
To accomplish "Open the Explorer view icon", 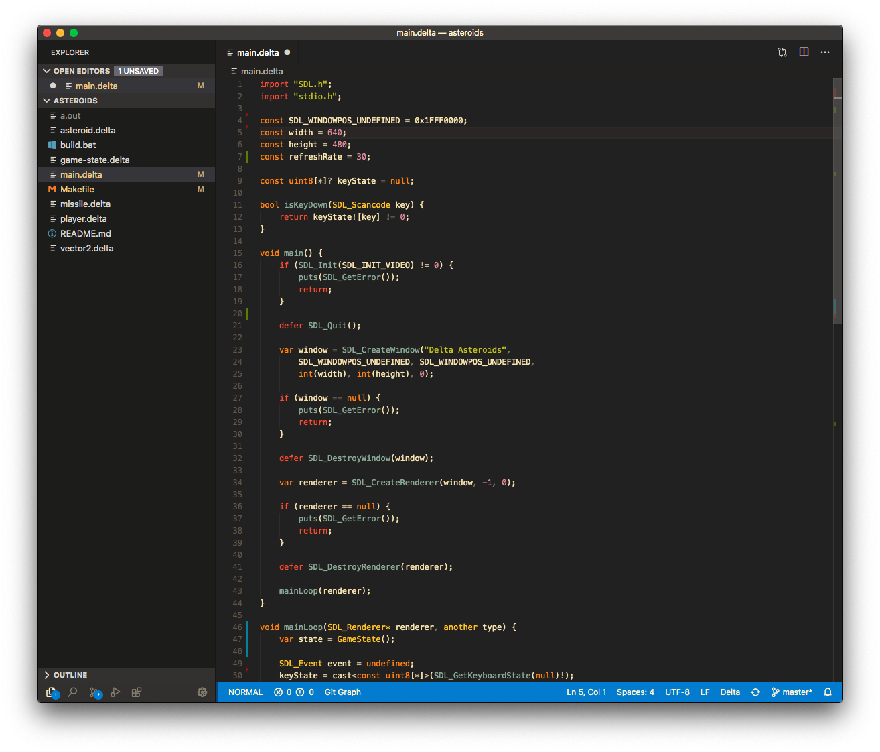I will (52, 692).
